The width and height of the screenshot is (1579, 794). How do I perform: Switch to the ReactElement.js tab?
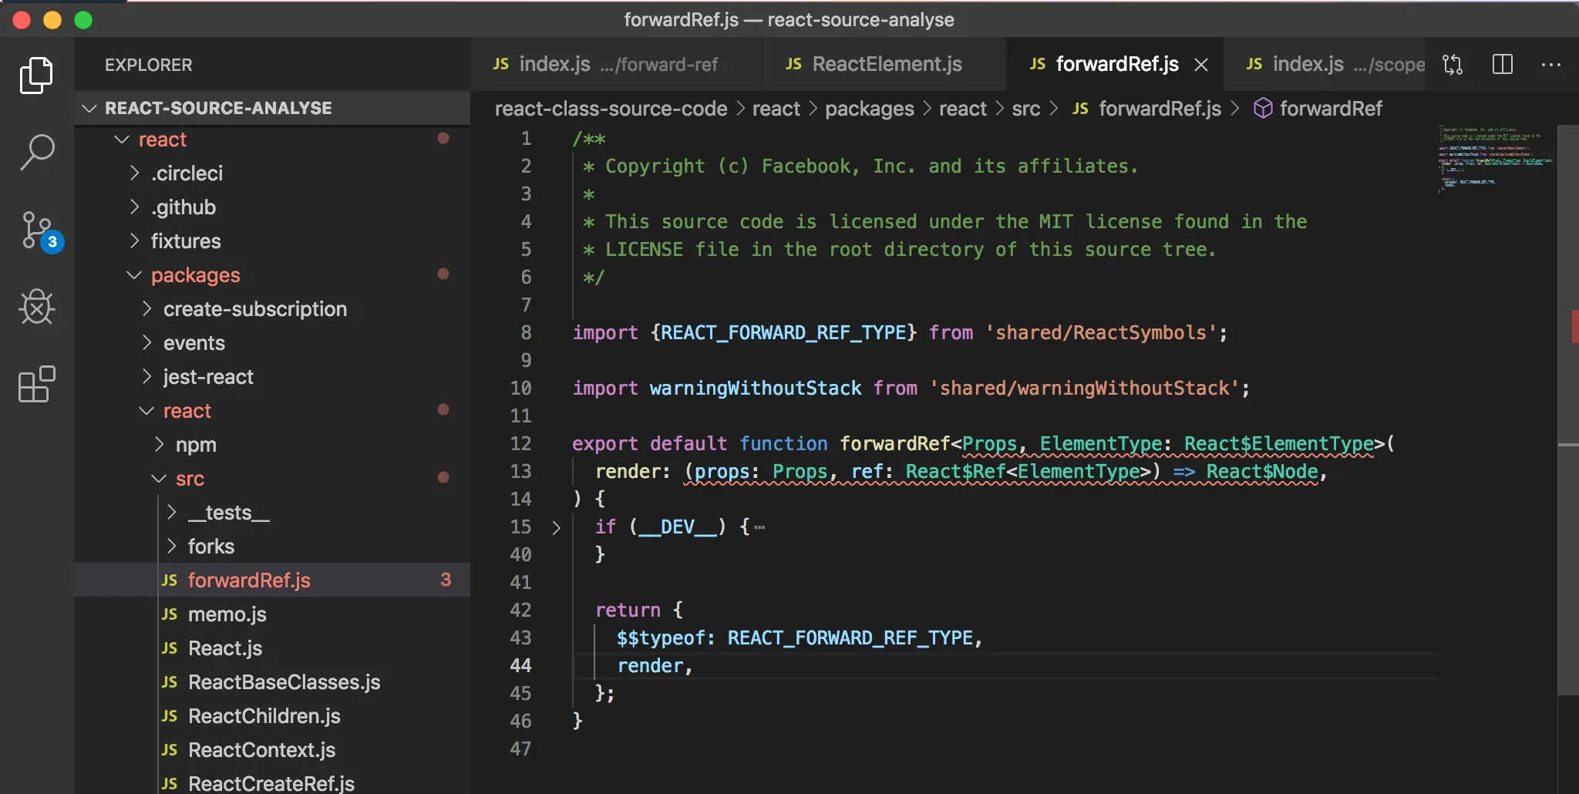[x=886, y=65]
